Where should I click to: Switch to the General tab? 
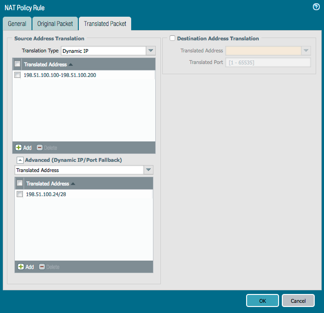click(17, 24)
